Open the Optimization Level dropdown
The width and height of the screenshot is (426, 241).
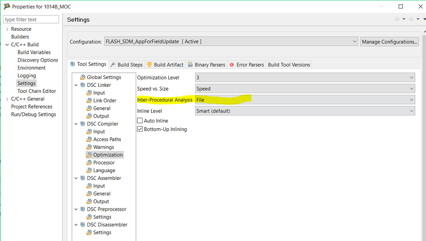tap(305, 77)
